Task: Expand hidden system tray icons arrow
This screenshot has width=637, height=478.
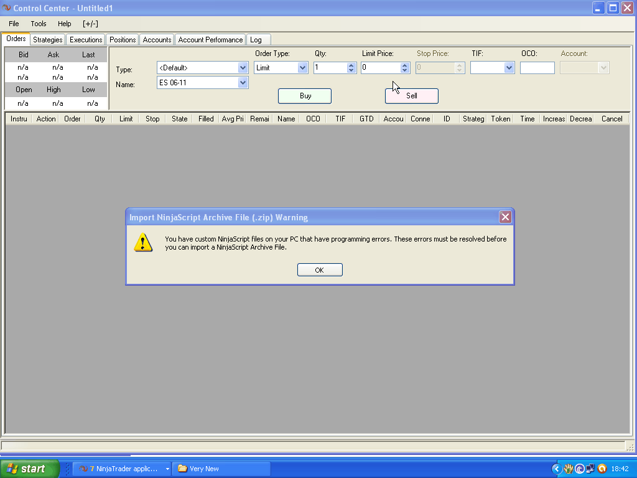Action: pos(557,469)
